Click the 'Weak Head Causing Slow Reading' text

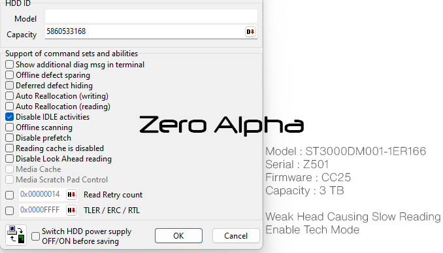click(x=353, y=217)
